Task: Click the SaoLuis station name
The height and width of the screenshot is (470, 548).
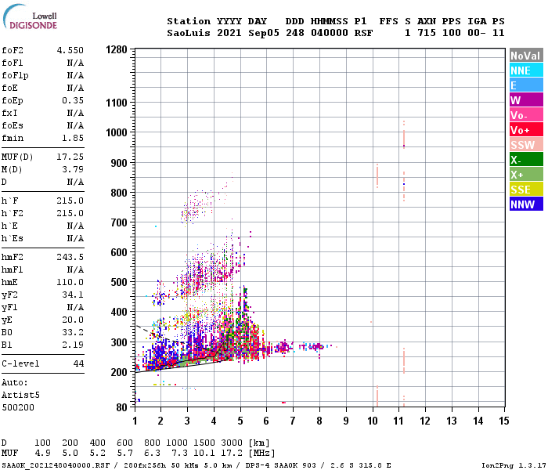Action: click(189, 33)
